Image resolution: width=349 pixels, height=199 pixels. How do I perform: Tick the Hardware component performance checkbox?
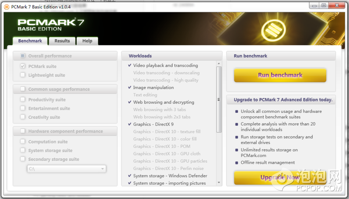tap(23, 131)
